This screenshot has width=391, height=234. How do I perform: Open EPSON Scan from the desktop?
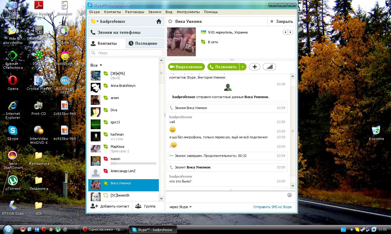tap(13, 208)
